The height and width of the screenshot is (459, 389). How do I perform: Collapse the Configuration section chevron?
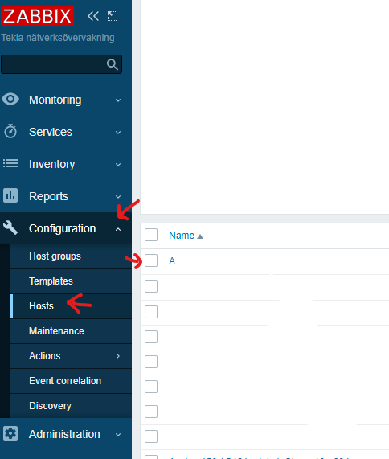pyautogui.click(x=118, y=229)
